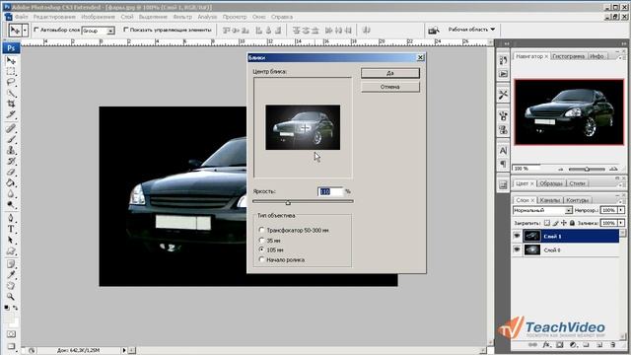Click the Navigator 100 % zoom field
This screenshot has height=355, width=631.
click(526, 169)
